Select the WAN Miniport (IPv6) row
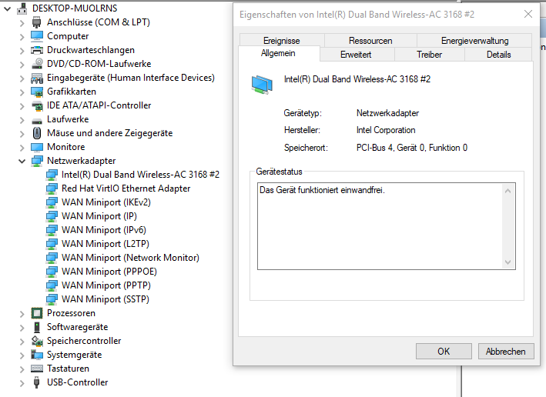Viewport: 546px width, 397px height. tap(103, 230)
